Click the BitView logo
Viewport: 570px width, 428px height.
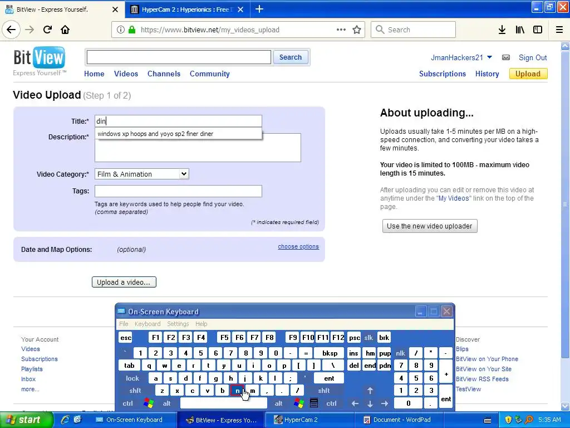(40, 61)
